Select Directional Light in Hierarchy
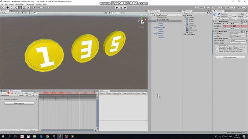This screenshot has height=139, width=248. pyautogui.click(x=163, y=19)
